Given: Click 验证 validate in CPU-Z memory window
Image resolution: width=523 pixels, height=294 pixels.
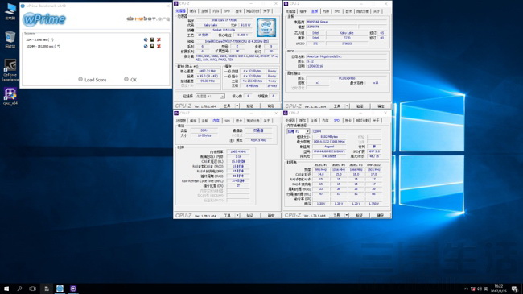Looking at the screenshot, I should pos(249,216).
